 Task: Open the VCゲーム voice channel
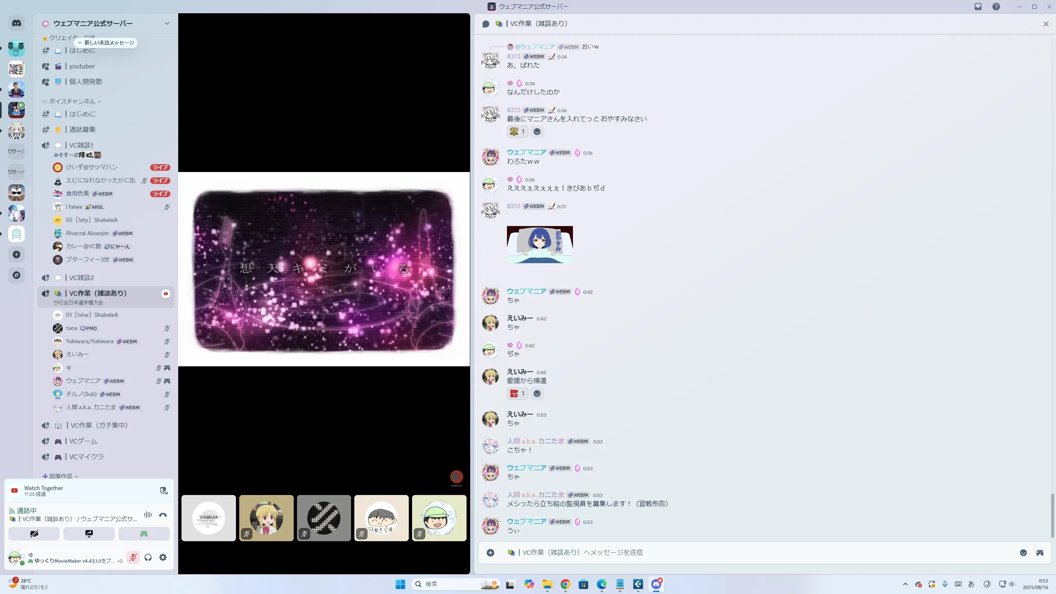[x=83, y=441]
